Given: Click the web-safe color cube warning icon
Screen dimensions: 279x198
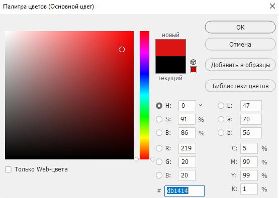Looking at the screenshot, I should pyautogui.click(x=193, y=62).
